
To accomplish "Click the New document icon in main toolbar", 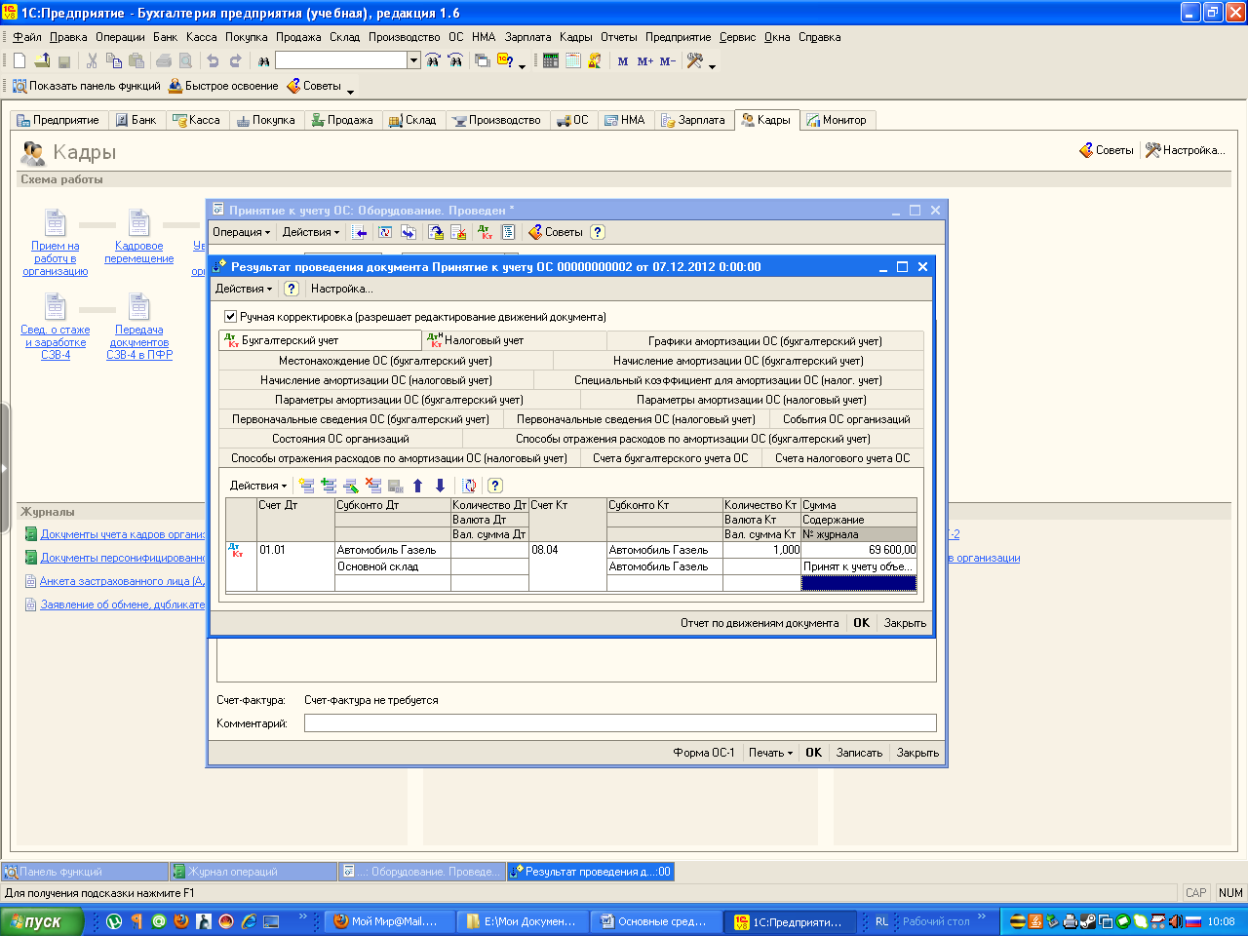I will tap(19, 60).
